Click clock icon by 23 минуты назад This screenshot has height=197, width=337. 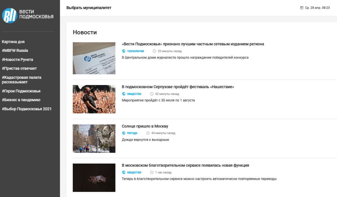(x=154, y=51)
